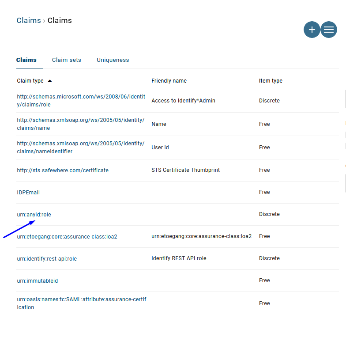Screen dimensions: 346x356
Task: Open the Uniqueness tab
Action: click(113, 60)
